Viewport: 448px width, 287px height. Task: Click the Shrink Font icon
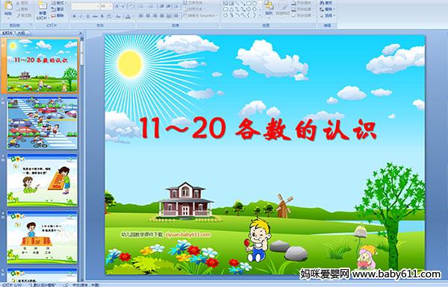123,6
